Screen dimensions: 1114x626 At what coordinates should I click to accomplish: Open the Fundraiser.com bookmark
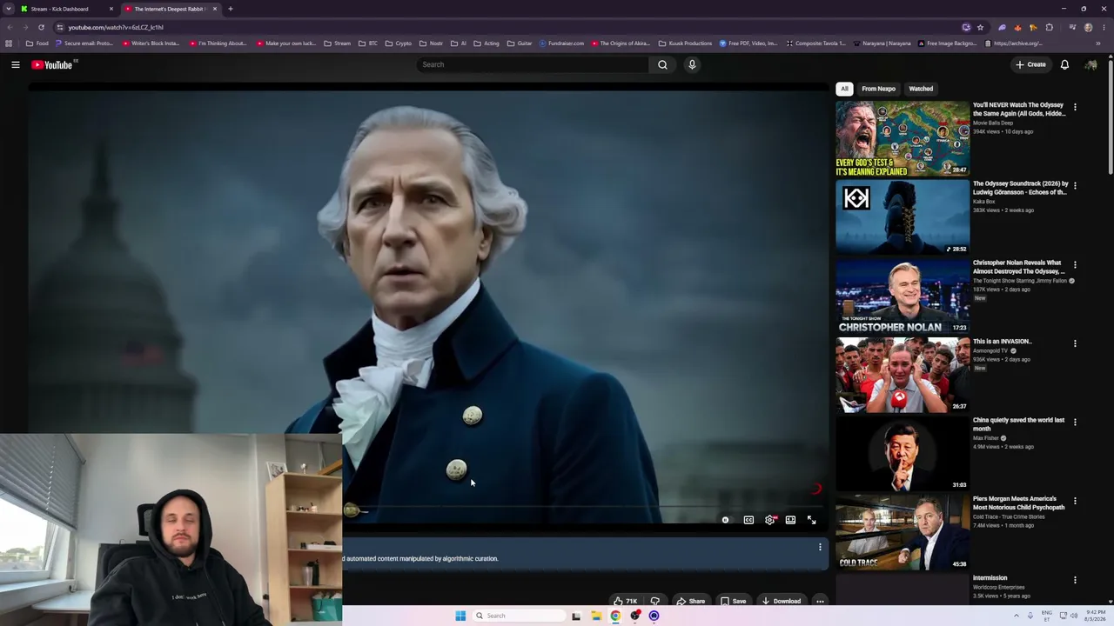click(x=561, y=43)
